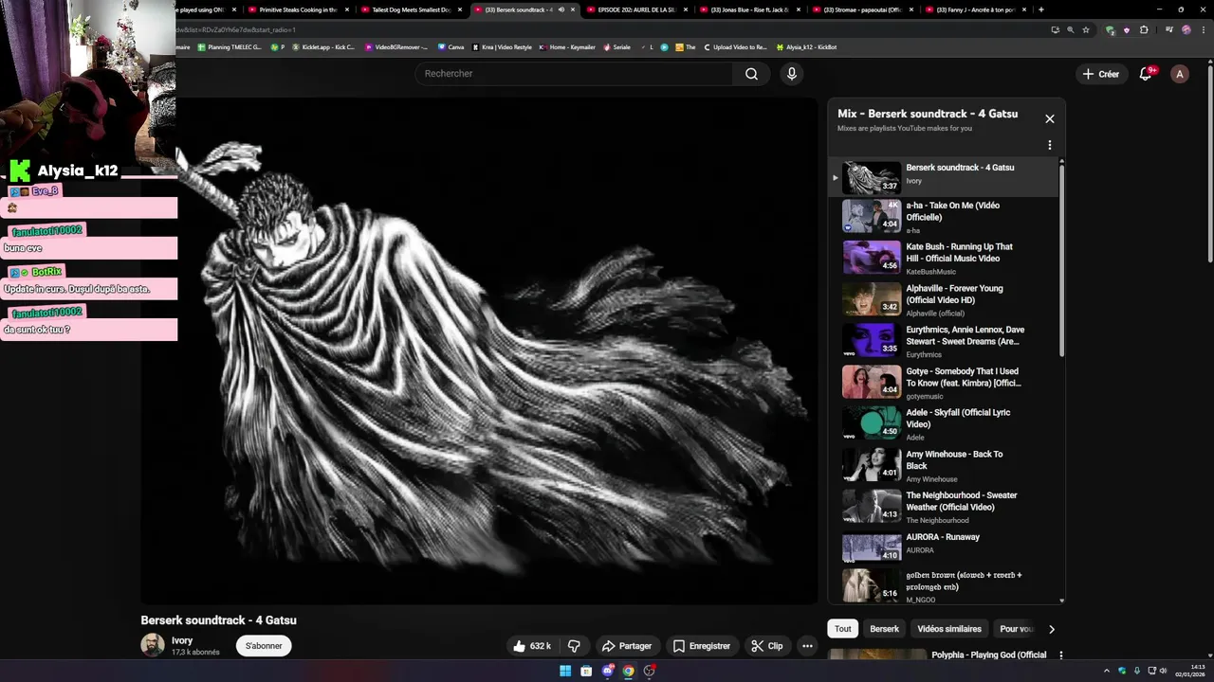Open the Upload Video to Re... bookmark
The height and width of the screenshot is (682, 1214).
coord(735,47)
